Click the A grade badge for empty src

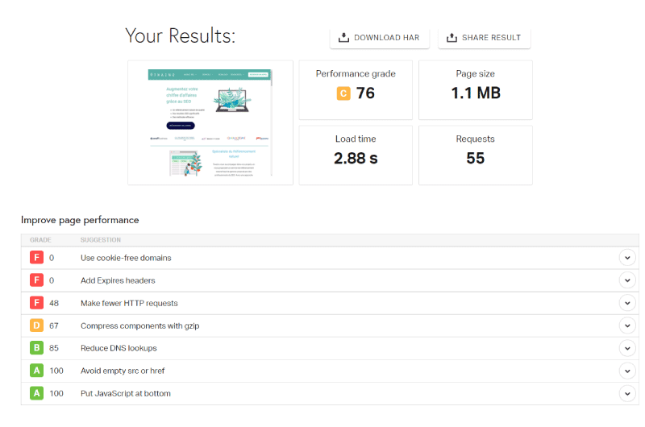click(36, 371)
